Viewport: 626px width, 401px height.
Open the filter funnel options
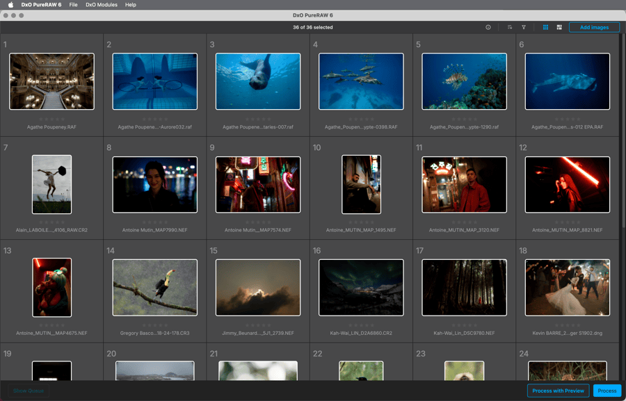tap(523, 28)
